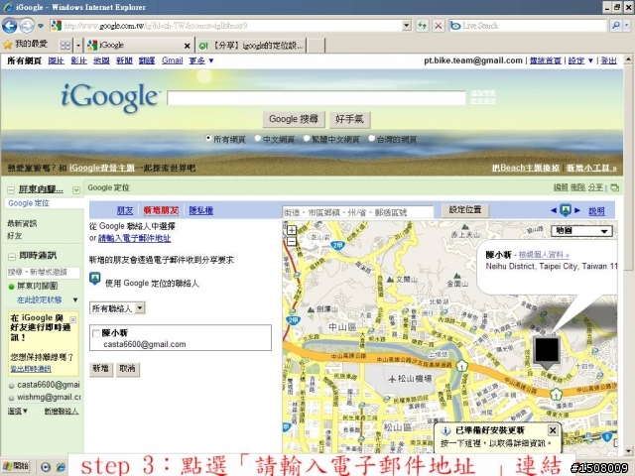Collapse the 即時通訊 chat section
The width and height of the screenshot is (635, 476).
point(12,256)
